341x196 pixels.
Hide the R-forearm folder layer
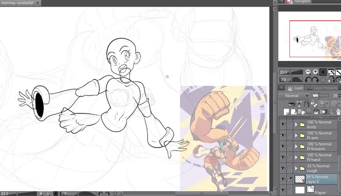pos(283,146)
